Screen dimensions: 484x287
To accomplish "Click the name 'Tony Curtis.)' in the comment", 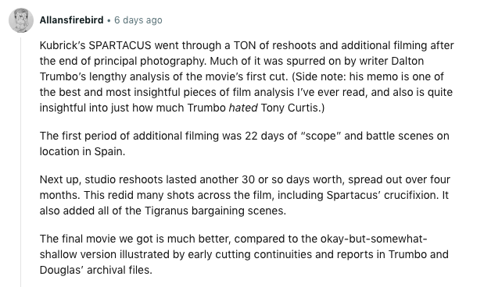I will (292, 108).
